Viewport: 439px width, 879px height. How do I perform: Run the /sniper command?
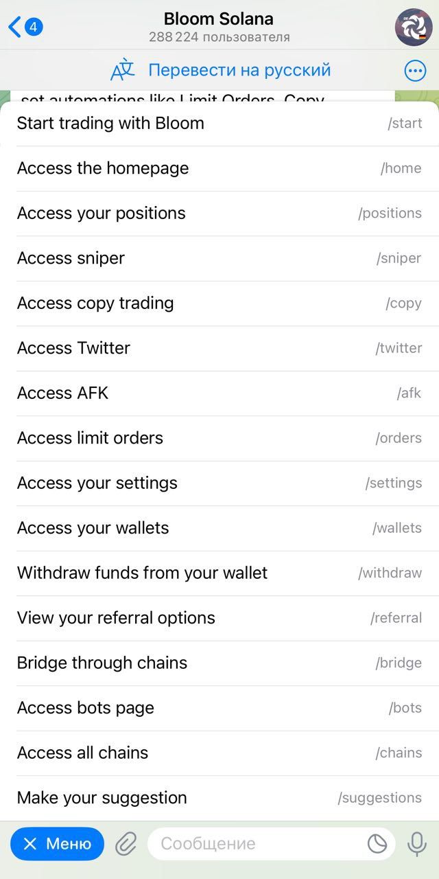point(219,258)
